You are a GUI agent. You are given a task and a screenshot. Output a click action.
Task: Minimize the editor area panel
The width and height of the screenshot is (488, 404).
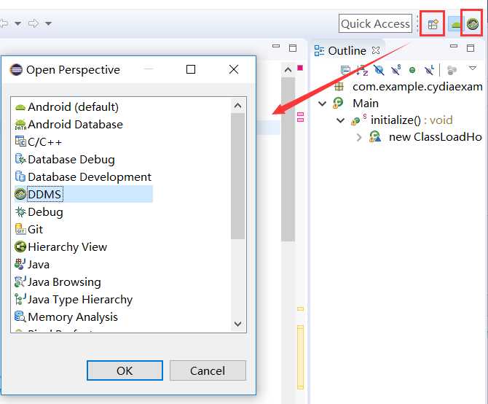tap(276, 46)
